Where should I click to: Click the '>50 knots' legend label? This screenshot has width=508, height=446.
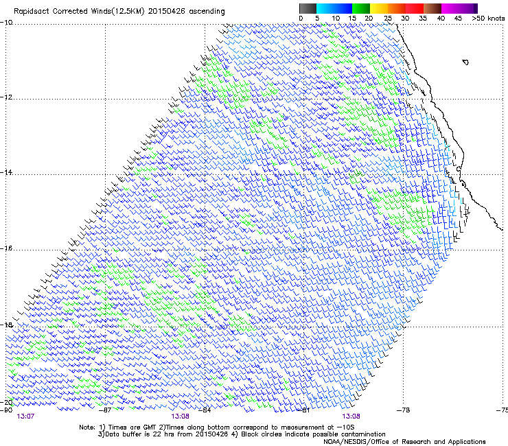click(x=488, y=19)
